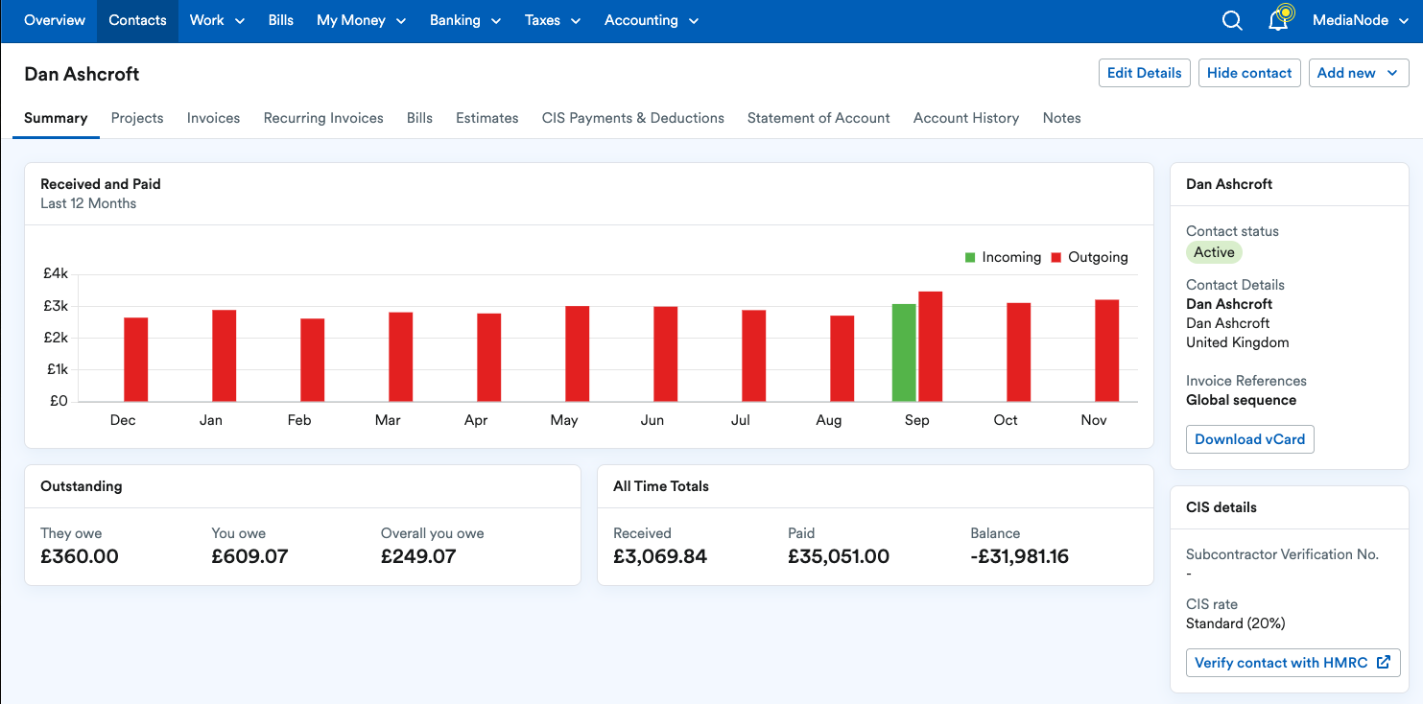1423x704 pixels.
Task: Click the Active contact status badge
Action: click(x=1214, y=252)
